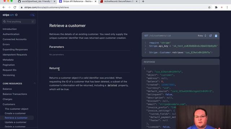Open Balance under Core Resources
The image size is (231, 129).
pyautogui.click(x=7, y=89)
